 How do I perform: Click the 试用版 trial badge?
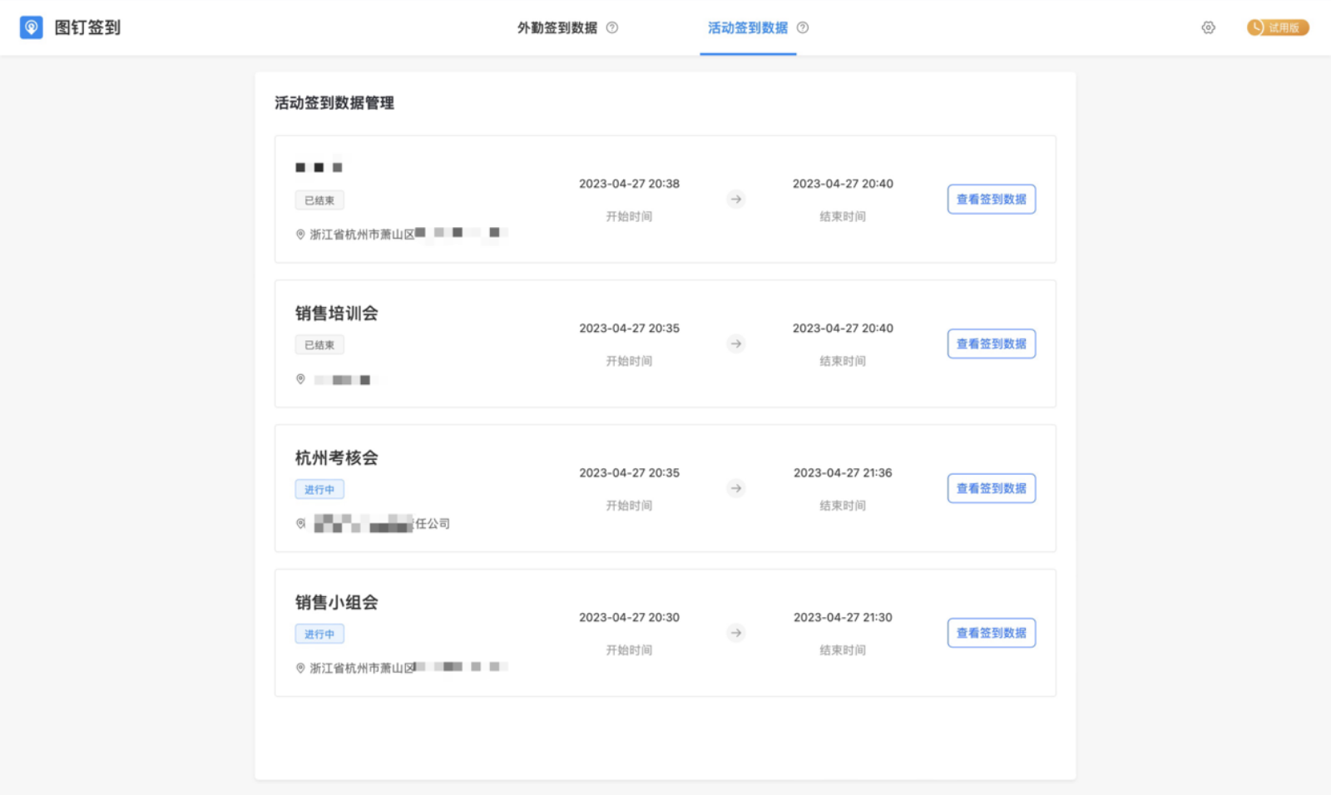click(x=1278, y=27)
